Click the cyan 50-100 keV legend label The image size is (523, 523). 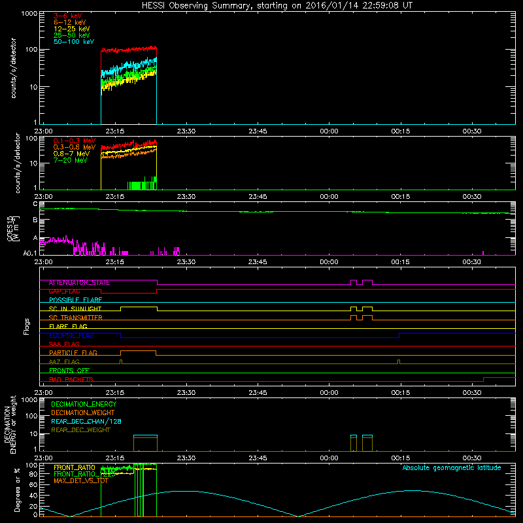pyautogui.click(x=73, y=42)
